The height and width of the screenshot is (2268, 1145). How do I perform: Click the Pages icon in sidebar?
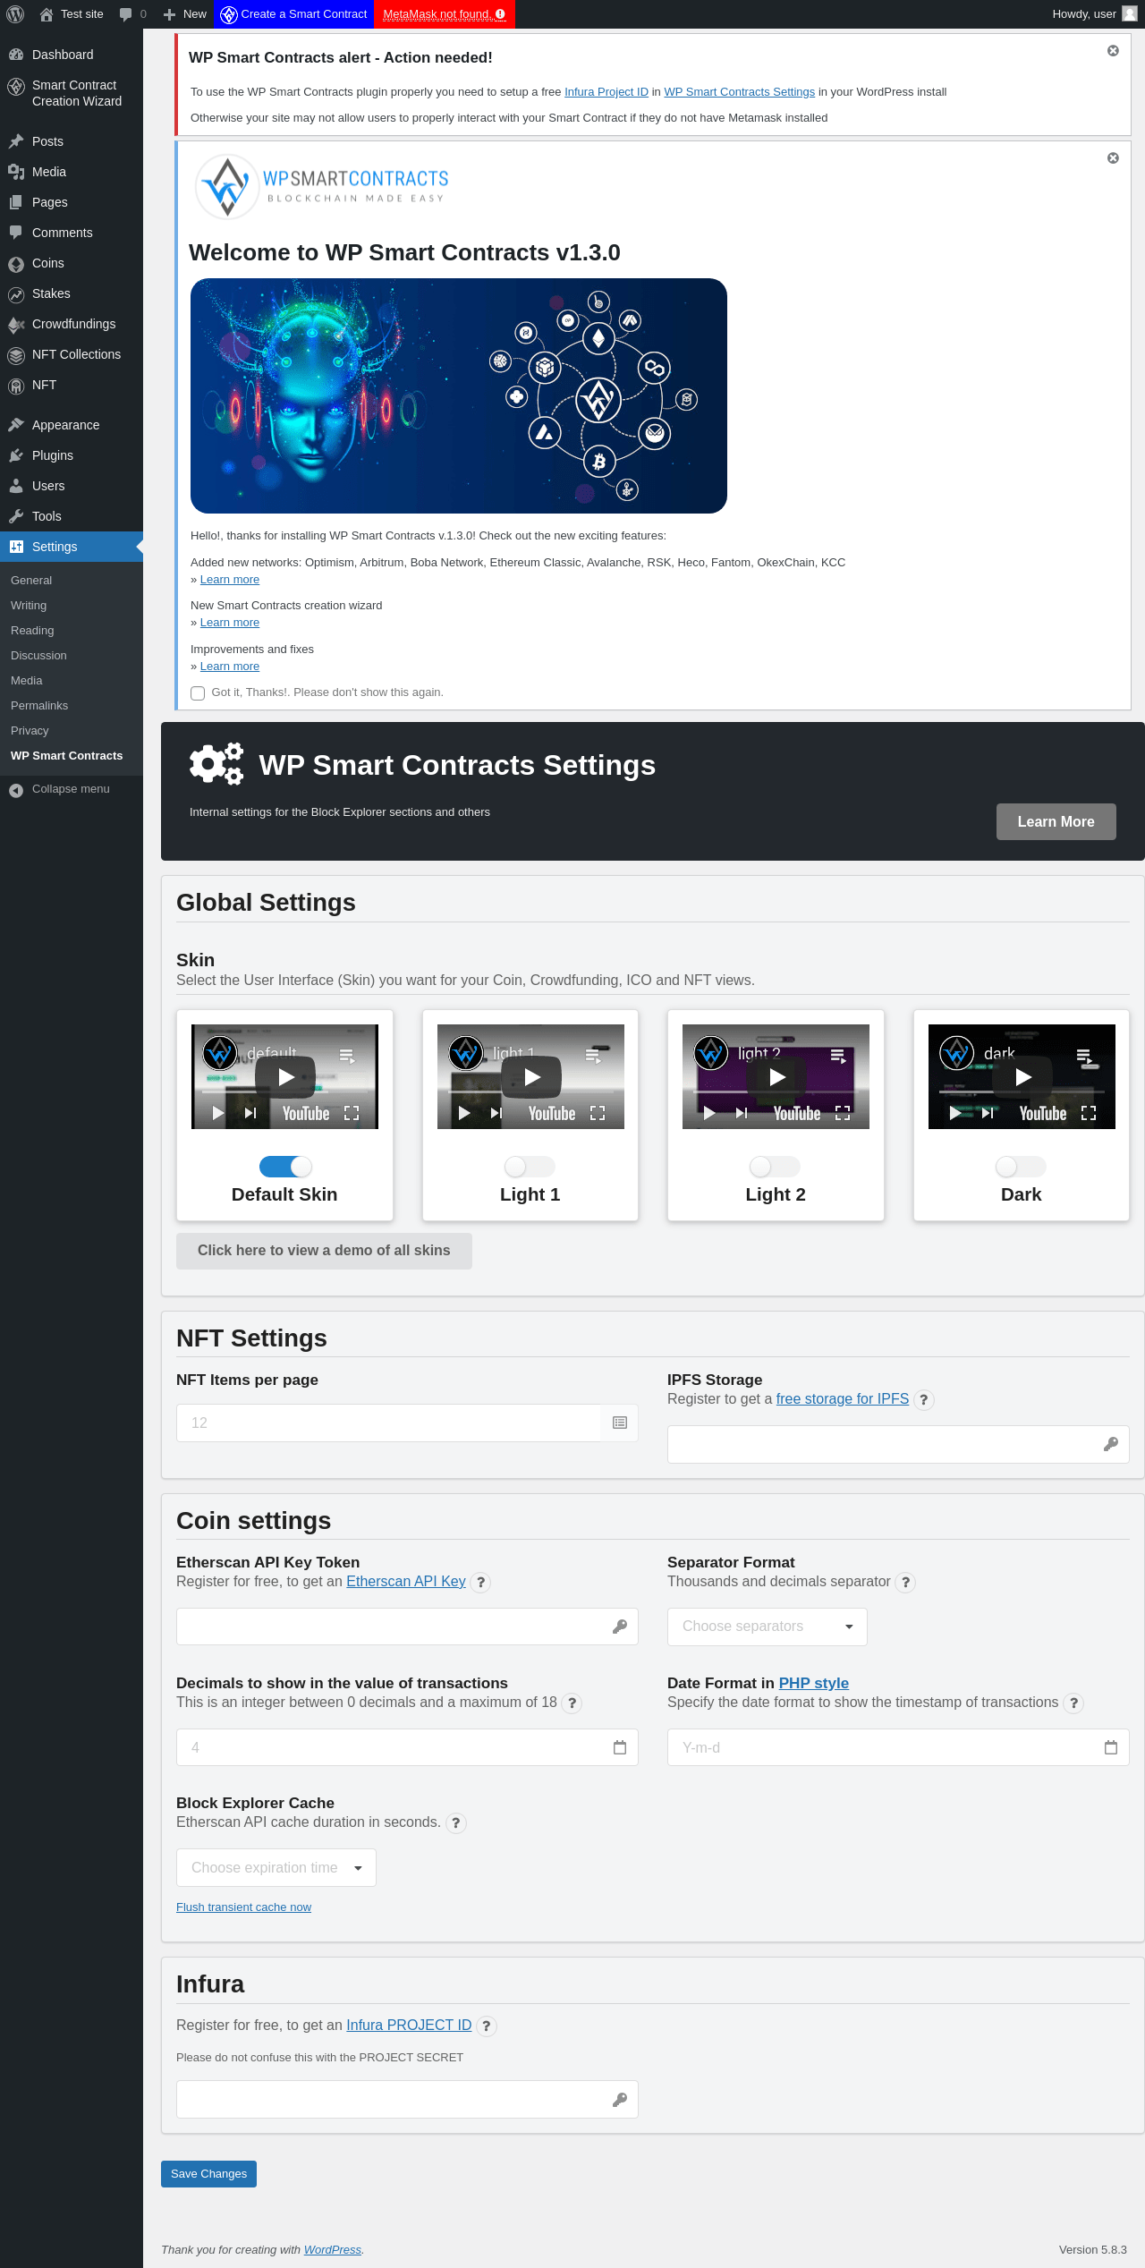16,202
